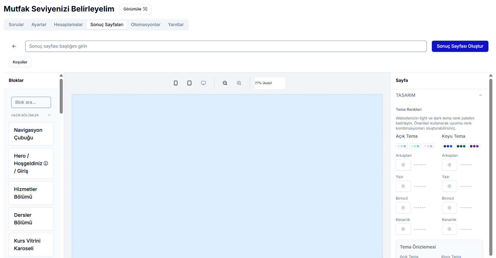
Task: Switch to mobile device preview
Action: click(x=176, y=83)
